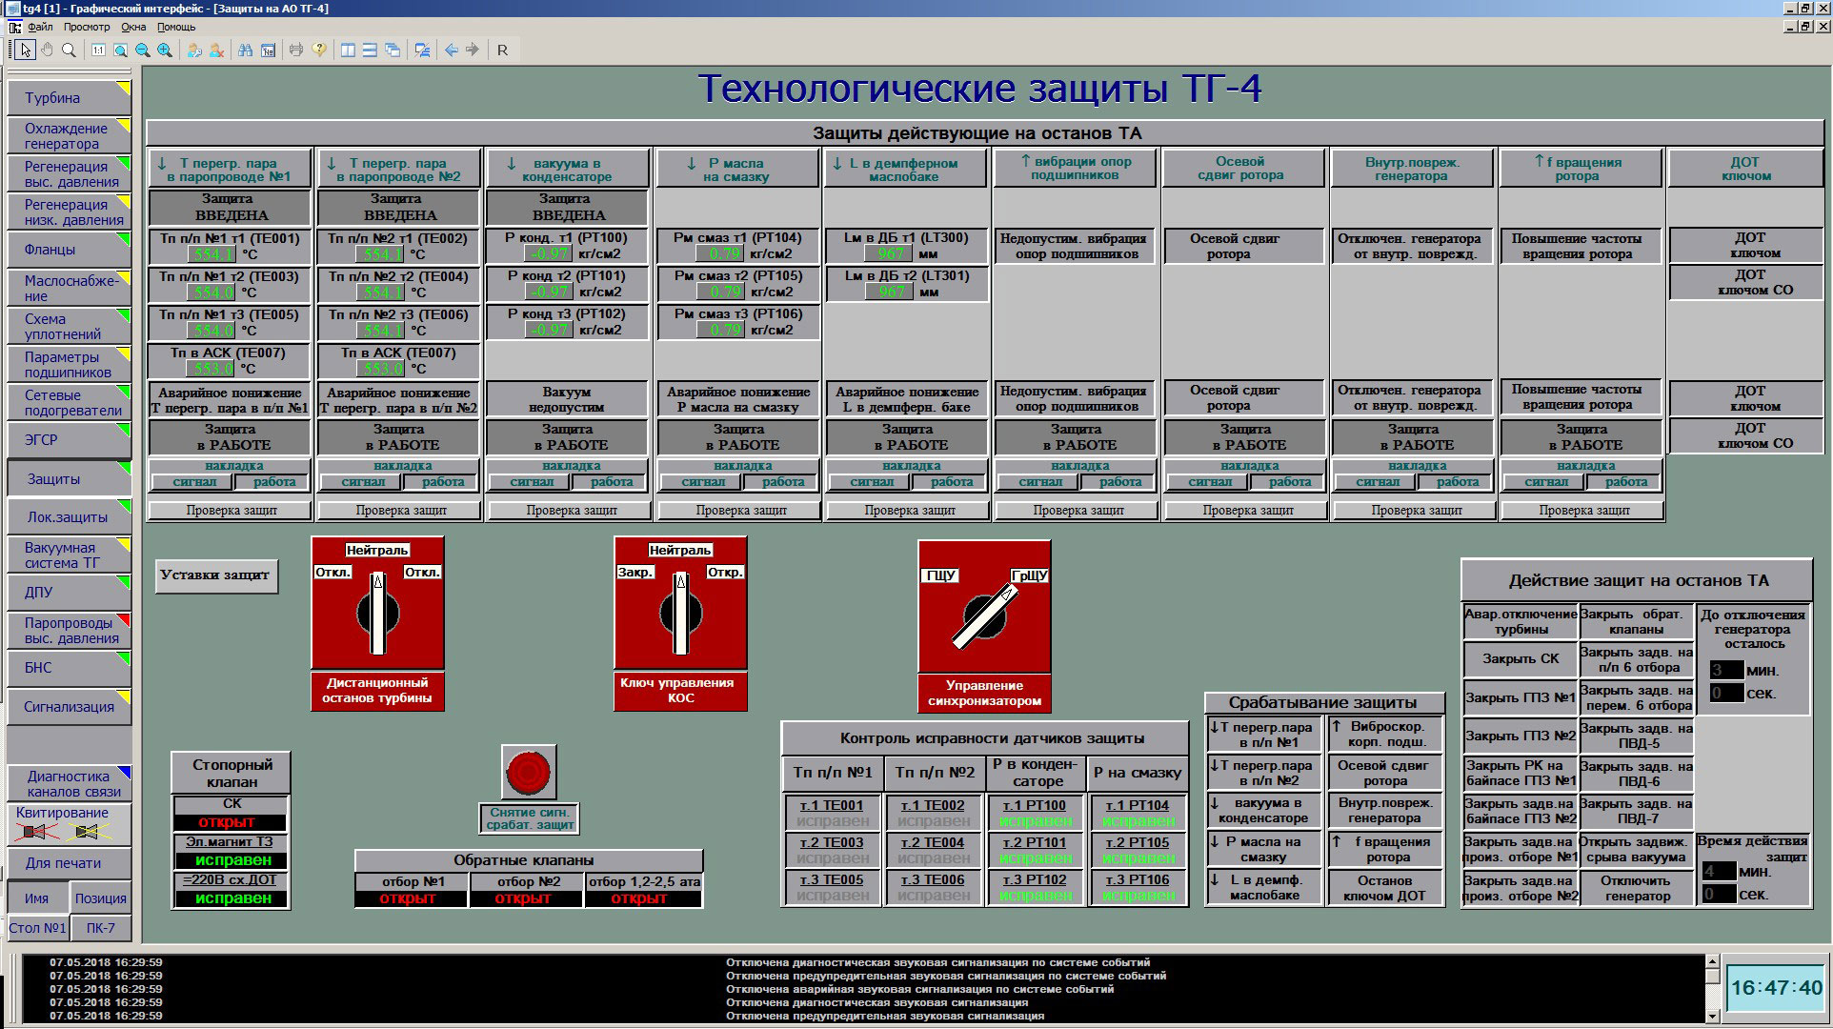Click the Рм смаз т2 (PT105) reading

point(720,292)
